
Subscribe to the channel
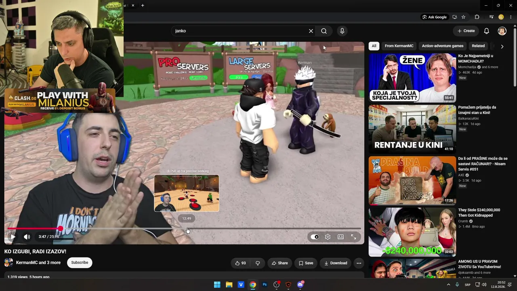point(80,263)
